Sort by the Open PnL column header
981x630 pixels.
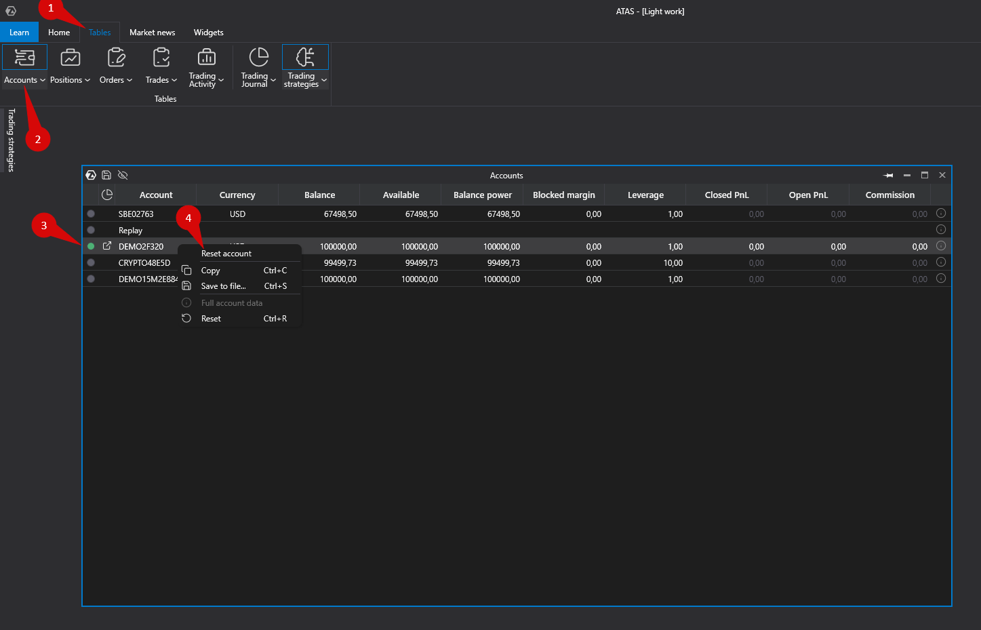[808, 195]
